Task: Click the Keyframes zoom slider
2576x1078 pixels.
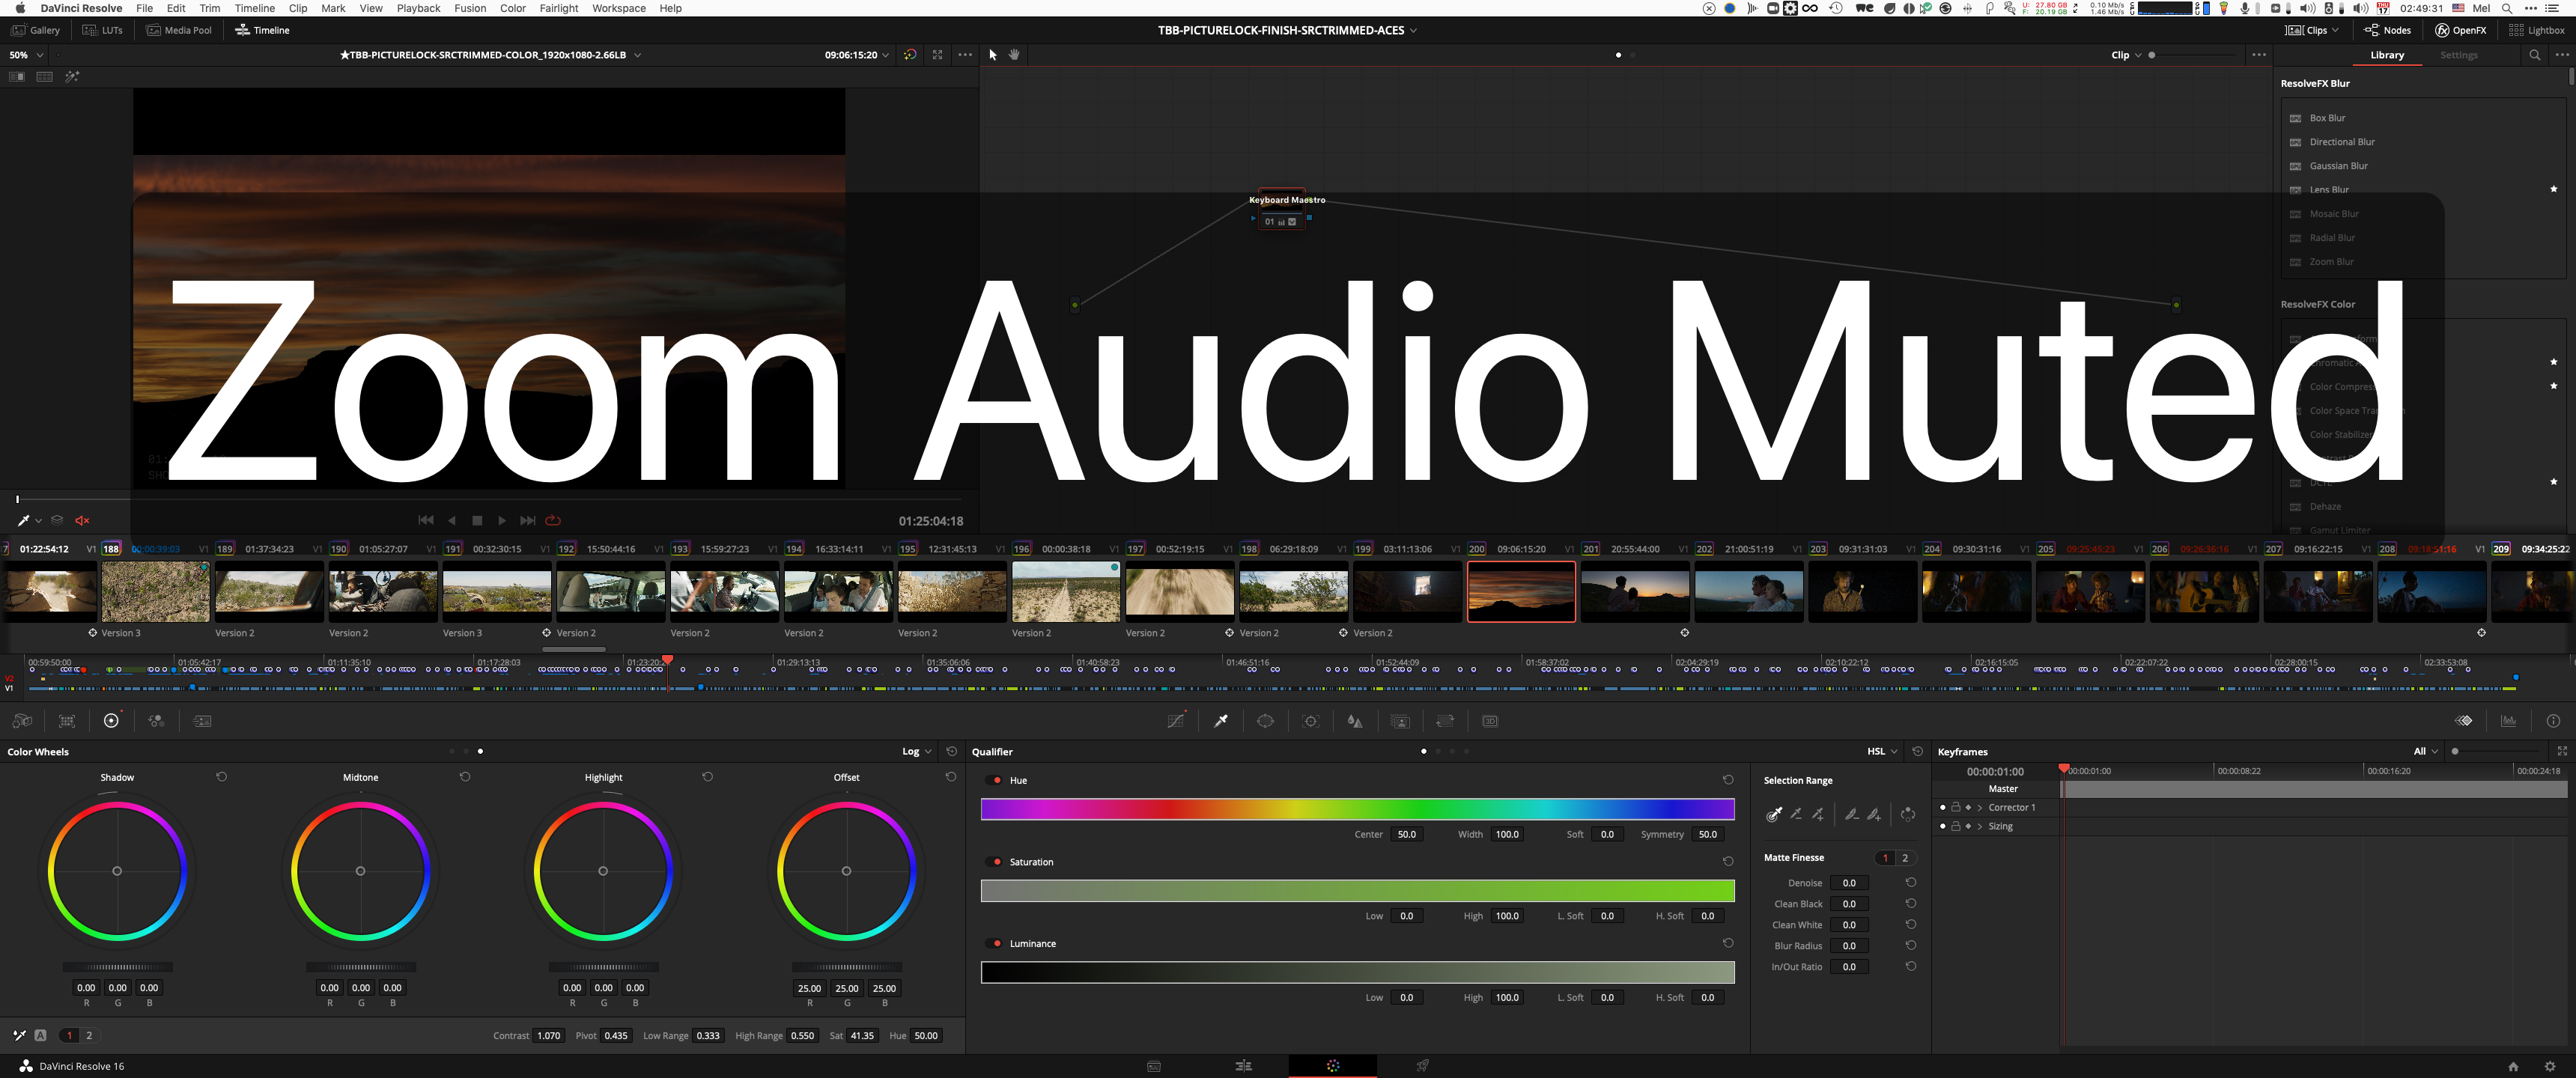Action: [2496, 751]
